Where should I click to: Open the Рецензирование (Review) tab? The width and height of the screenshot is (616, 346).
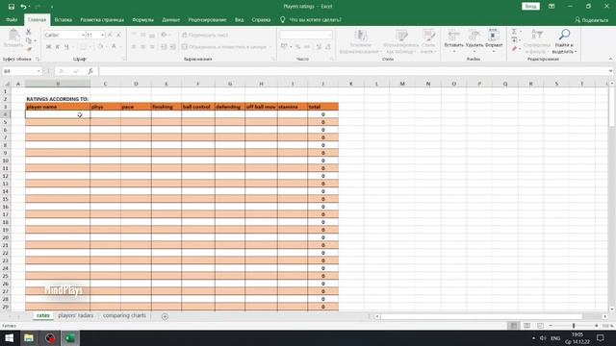pos(207,19)
